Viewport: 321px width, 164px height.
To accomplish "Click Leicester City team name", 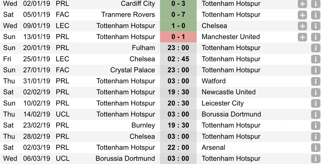I will point(222,103).
